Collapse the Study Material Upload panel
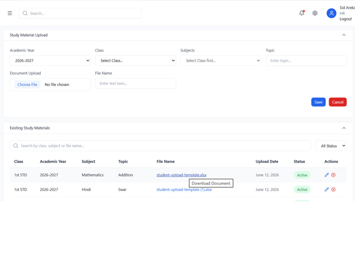Image resolution: width=355 pixels, height=266 pixels. pos(344,35)
